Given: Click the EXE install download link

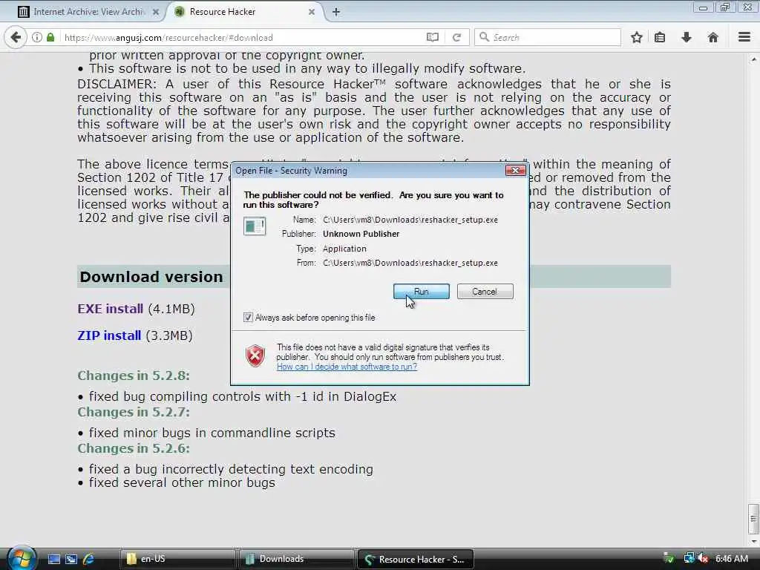Looking at the screenshot, I should (x=110, y=309).
